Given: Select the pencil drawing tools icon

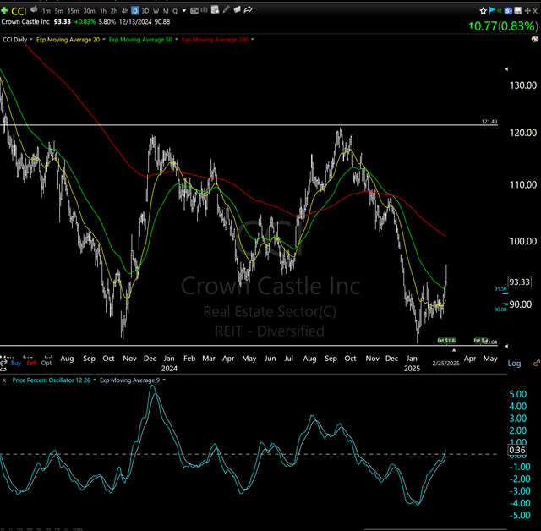Looking at the screenshot, I should [x=226, y=9].
